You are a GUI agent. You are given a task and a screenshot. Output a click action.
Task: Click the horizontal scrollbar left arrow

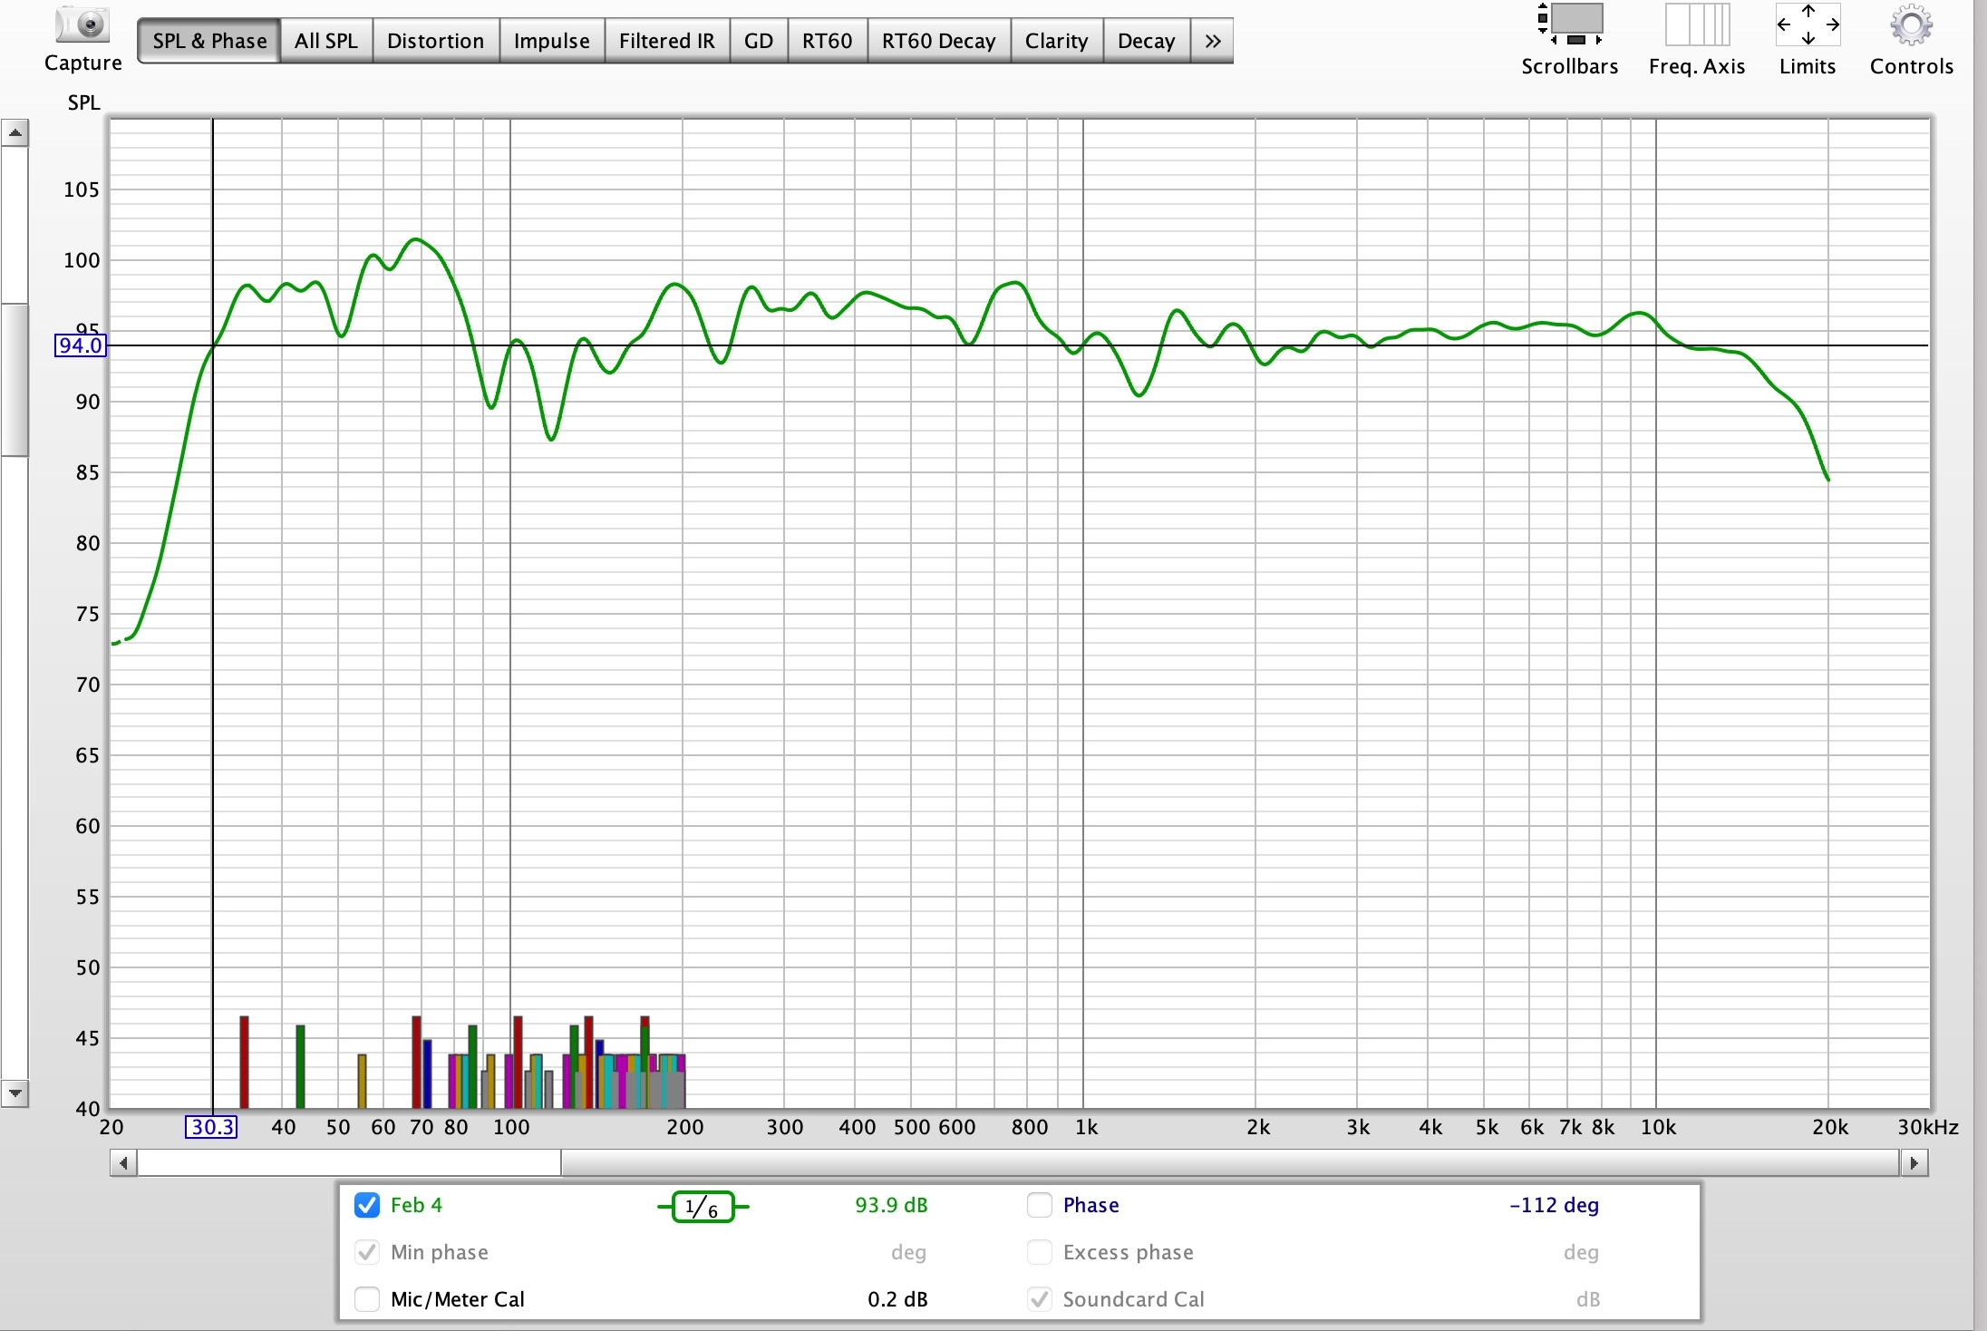[x=123, y=1162]
